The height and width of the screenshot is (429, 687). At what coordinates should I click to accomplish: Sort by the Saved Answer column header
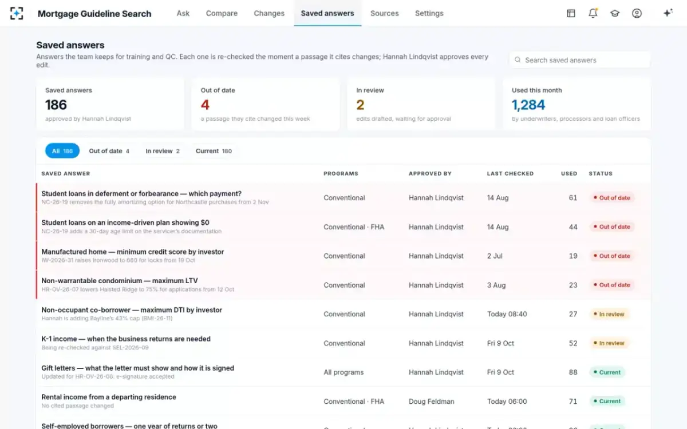click(65, 173)
